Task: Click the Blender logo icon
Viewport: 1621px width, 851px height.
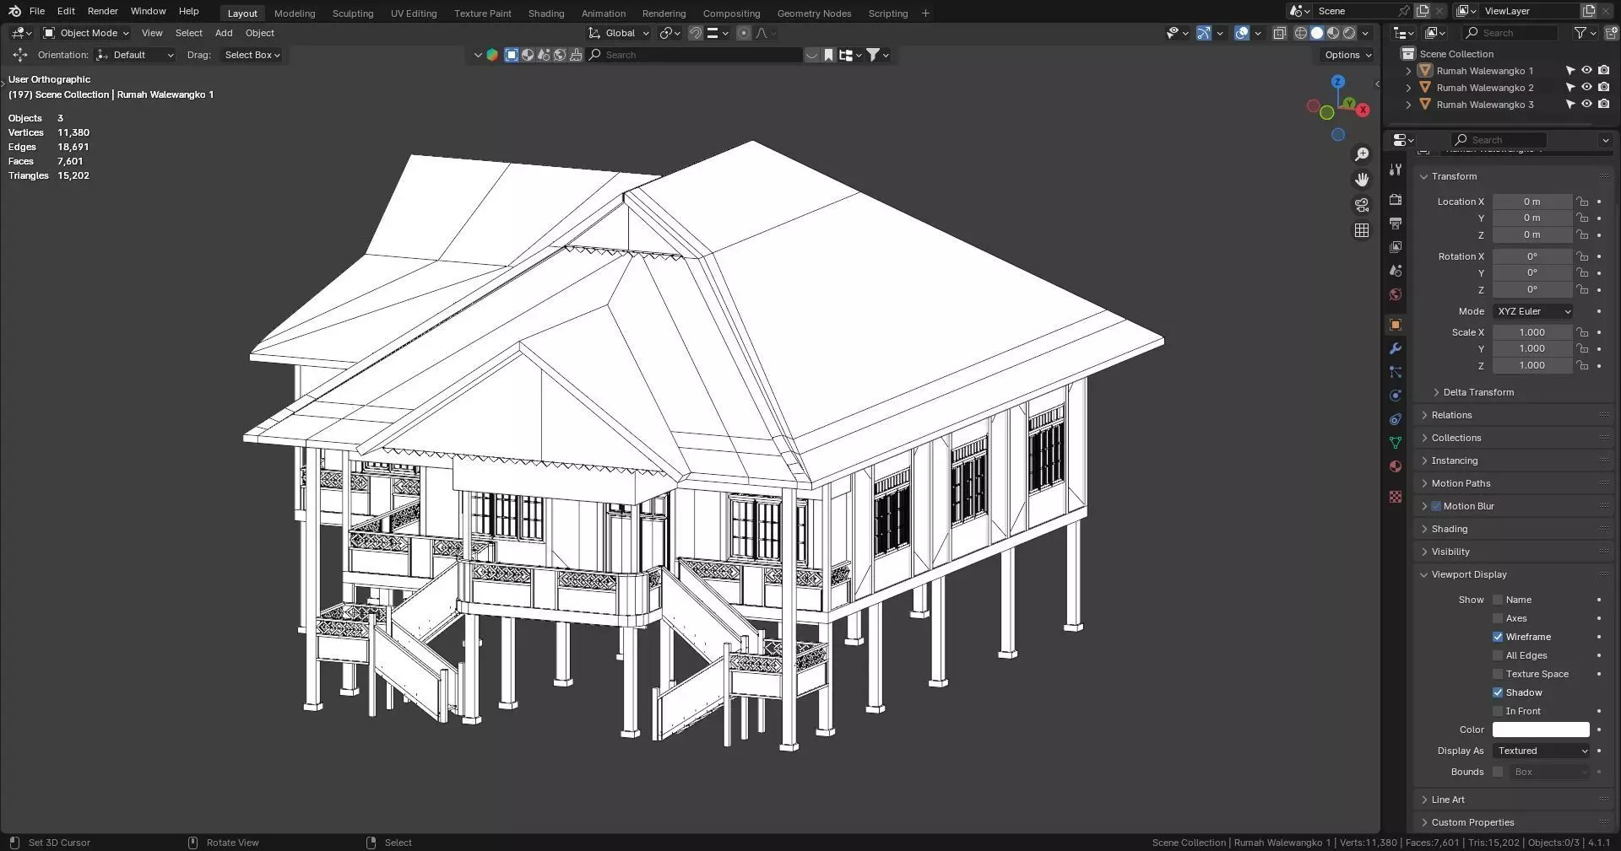Action: (x=14, y=11)
